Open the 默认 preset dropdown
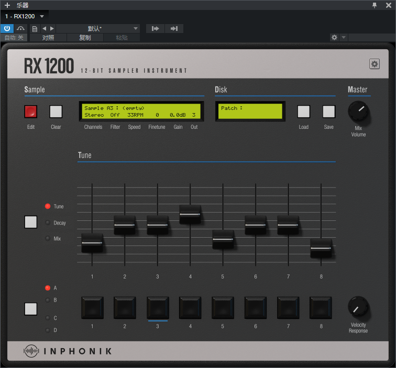The height and width of the screenshot is (368, 396). 98,28
